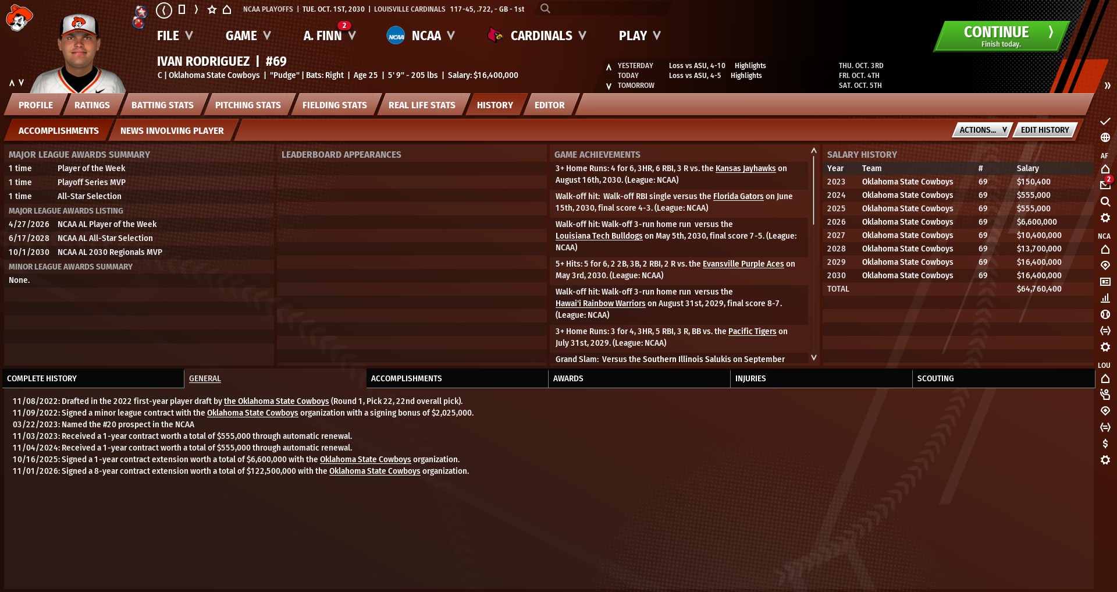Viewport: 1117px width, 592px height.
Task: Open the LOU team home icon
Action: (1105, 378)
